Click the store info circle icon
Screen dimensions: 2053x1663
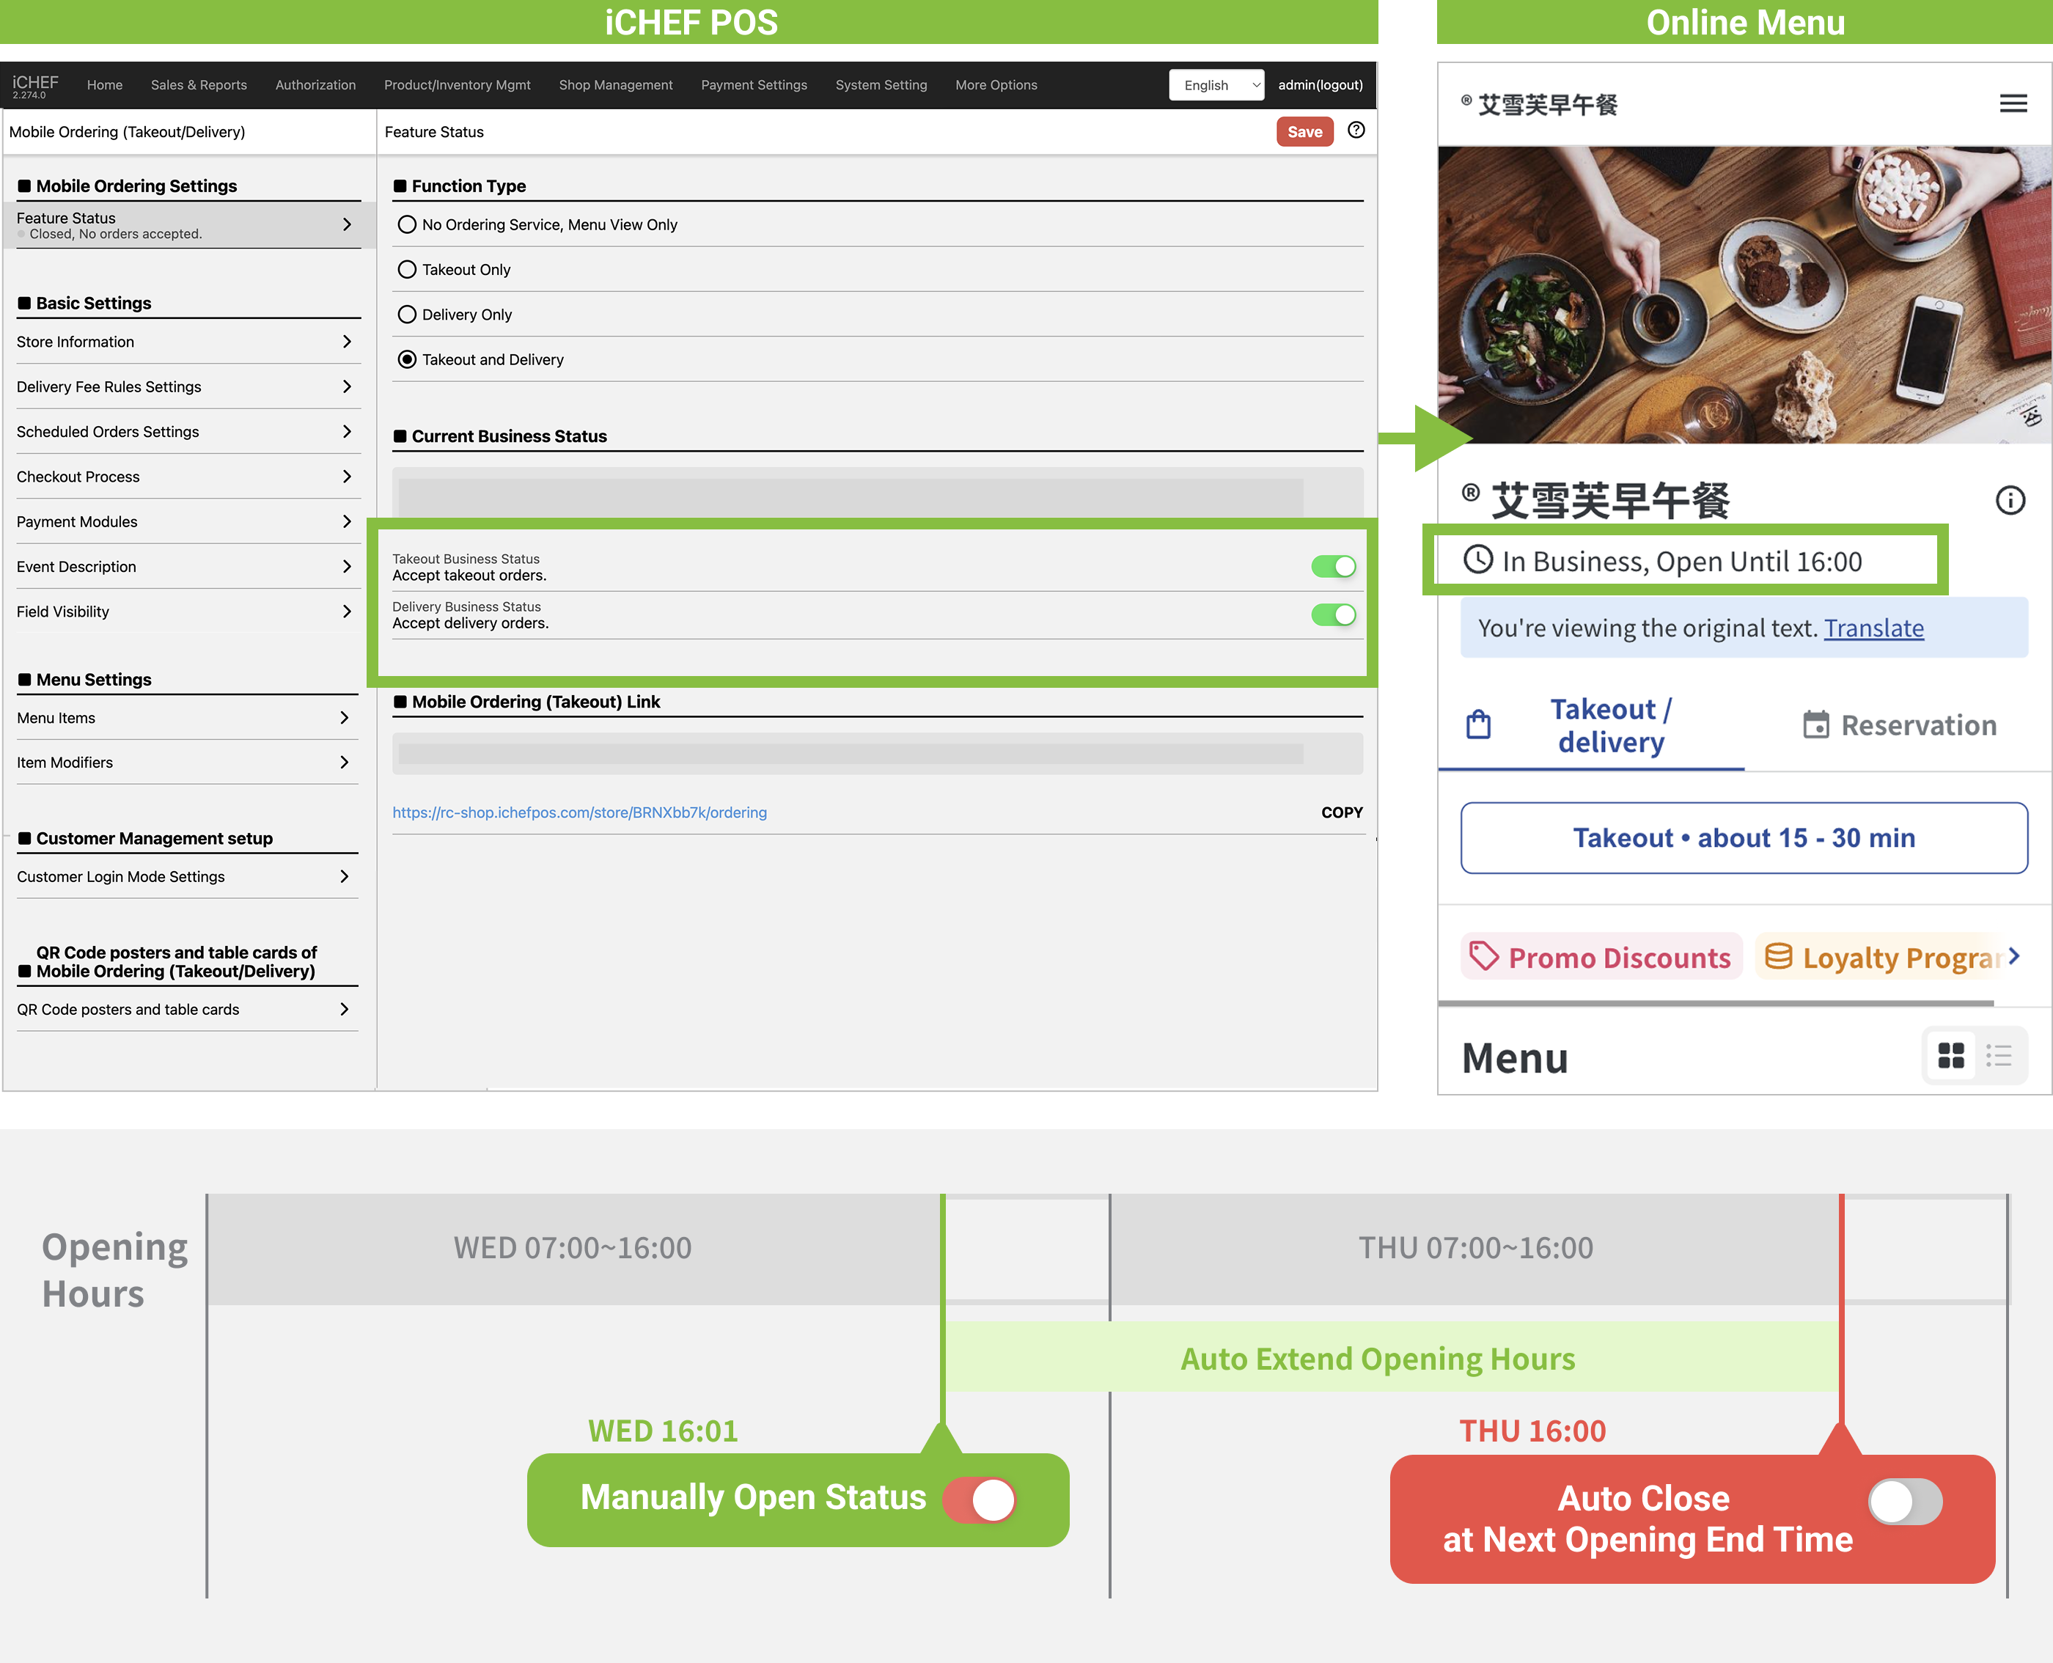point(2010,500)
